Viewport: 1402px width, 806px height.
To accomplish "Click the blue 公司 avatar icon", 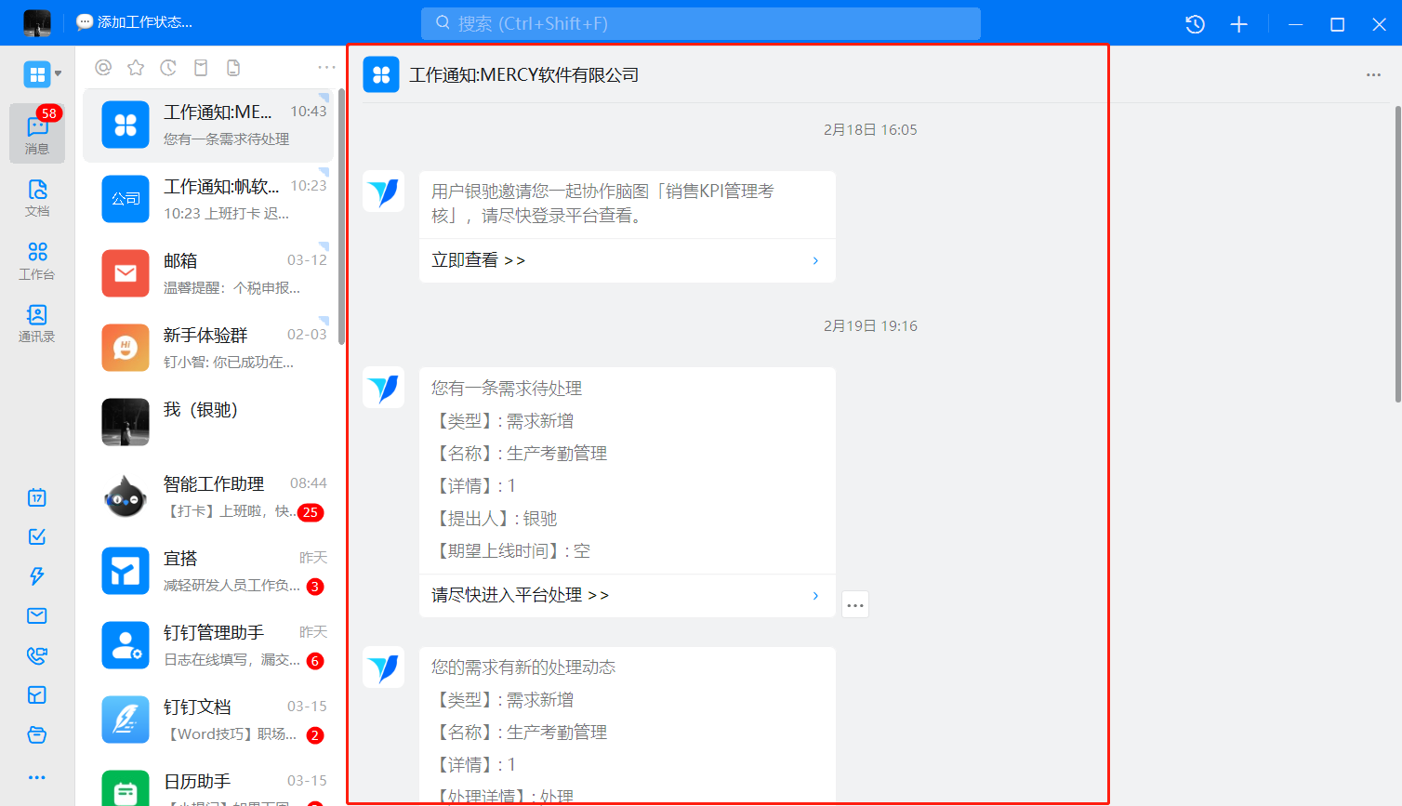I will 126,199.
